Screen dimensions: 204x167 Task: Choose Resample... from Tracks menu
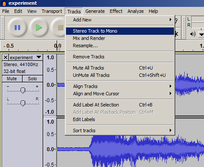120,46
